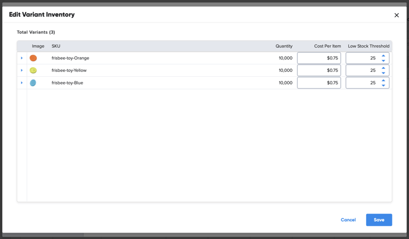
Task: Select the frisbee-toy-Blue SKU text
Action: (67, 83)
